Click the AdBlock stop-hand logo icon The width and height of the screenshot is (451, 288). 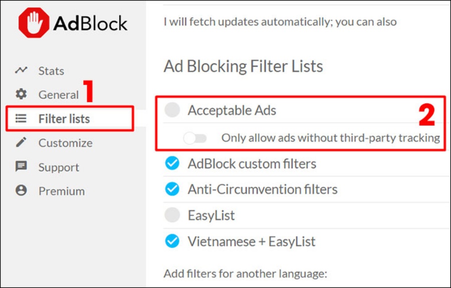point(34,23)
